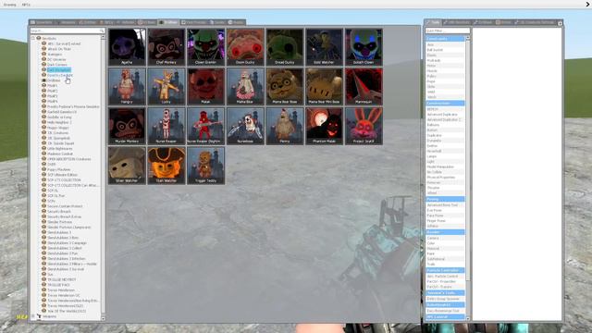Spawn the Agatha nextbot icon

(127, 47)
